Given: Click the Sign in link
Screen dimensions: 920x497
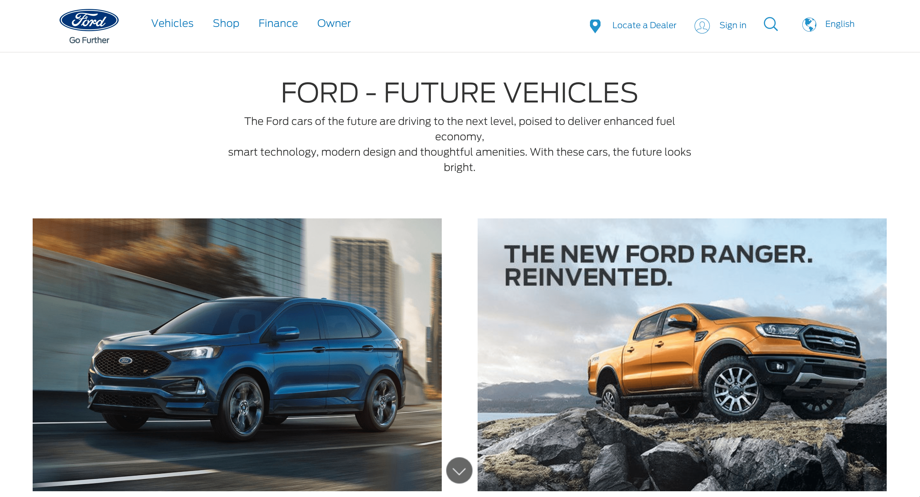Looking at the screenshot, I should (732, 25).
